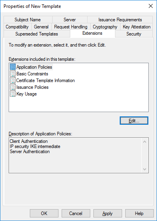Screen dimensions: 157x221
Task: Open the Request Handling tab
Action: point(71,27)
